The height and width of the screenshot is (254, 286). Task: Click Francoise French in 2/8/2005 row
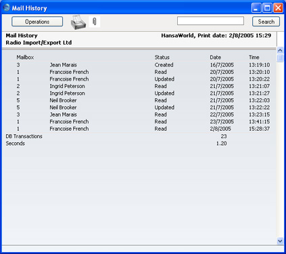pyautogui.click(x=69, y=129)
